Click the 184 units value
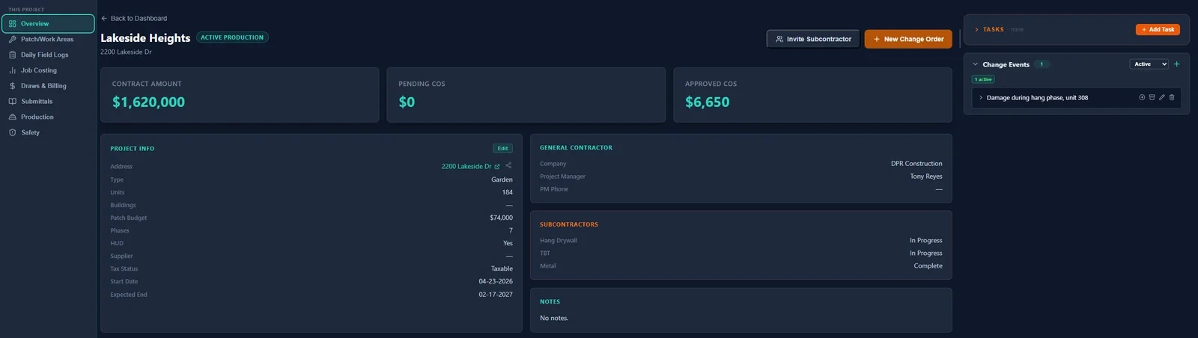This screenshot has width=1198, height=338. tap(507, 192)
